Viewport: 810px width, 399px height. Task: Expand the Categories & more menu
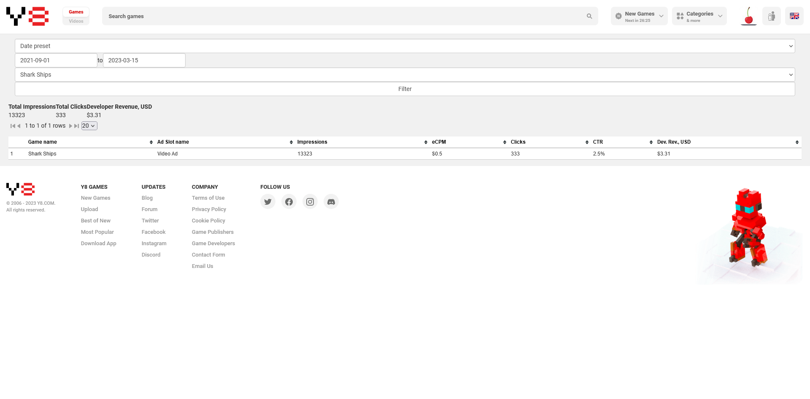[699, 16]
